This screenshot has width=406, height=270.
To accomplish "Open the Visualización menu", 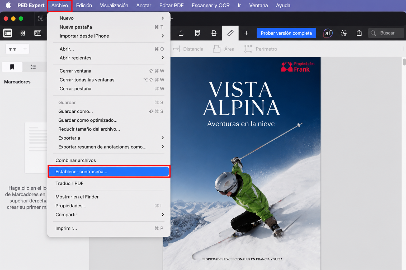I will click(114, 5).
